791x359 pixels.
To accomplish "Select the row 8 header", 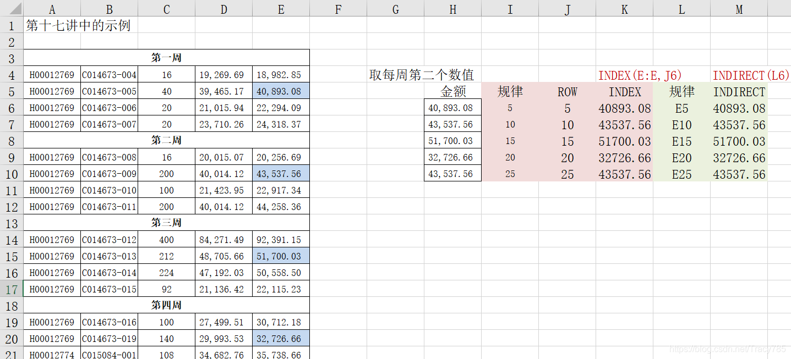I will (x=12, y=141).
